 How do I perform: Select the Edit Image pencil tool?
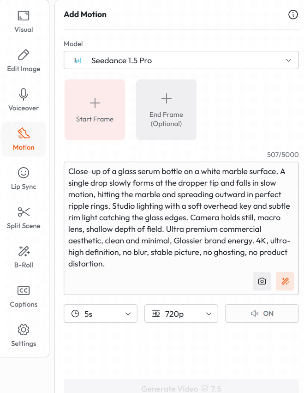point(24,61)
